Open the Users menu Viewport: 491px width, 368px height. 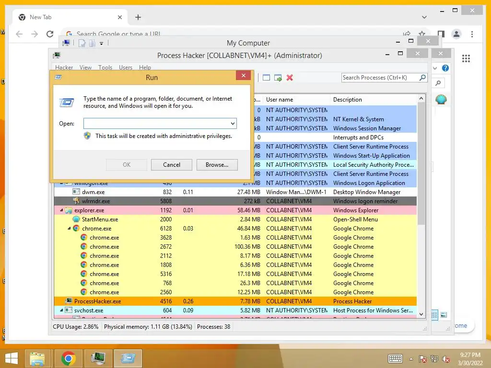[x=126, y=67]
